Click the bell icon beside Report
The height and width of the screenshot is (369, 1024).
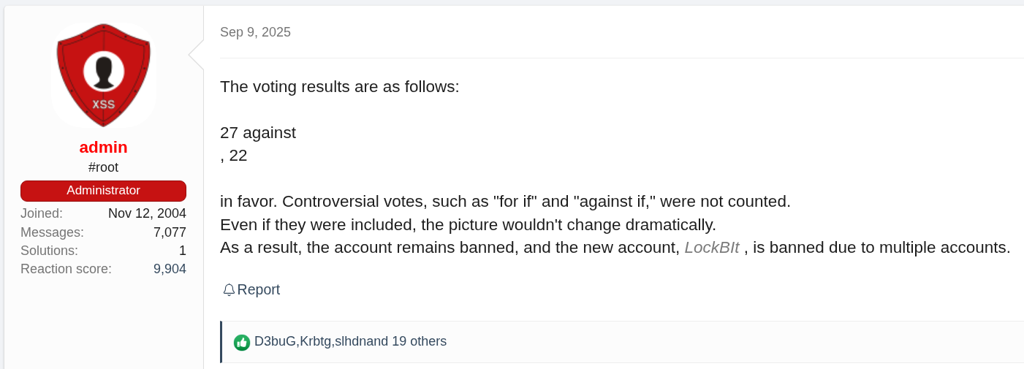[229, 290]
